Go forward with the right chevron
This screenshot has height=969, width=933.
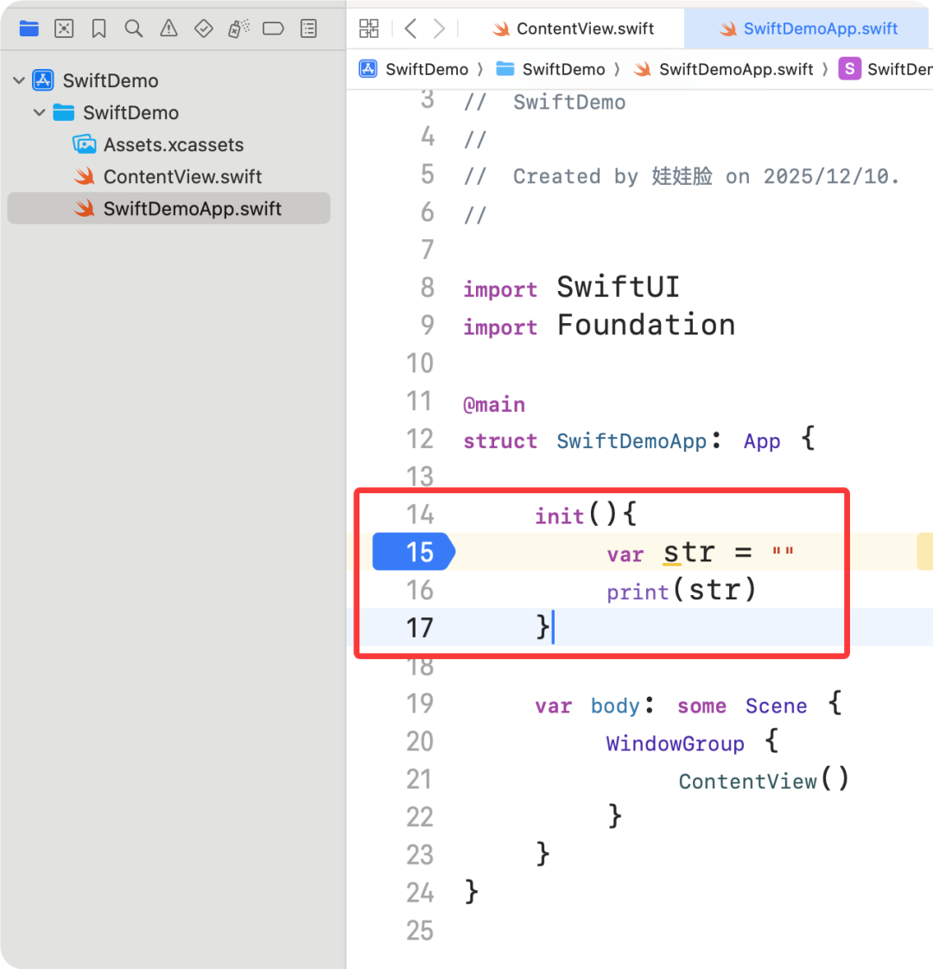point(439,28)
